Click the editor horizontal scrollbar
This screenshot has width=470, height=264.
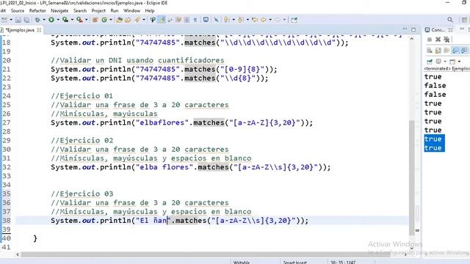(206, 254)
